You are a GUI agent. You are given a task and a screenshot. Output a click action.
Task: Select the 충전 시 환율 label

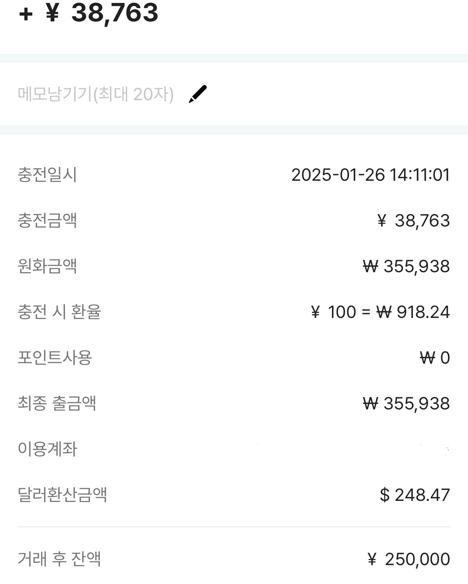pos(59,312)
